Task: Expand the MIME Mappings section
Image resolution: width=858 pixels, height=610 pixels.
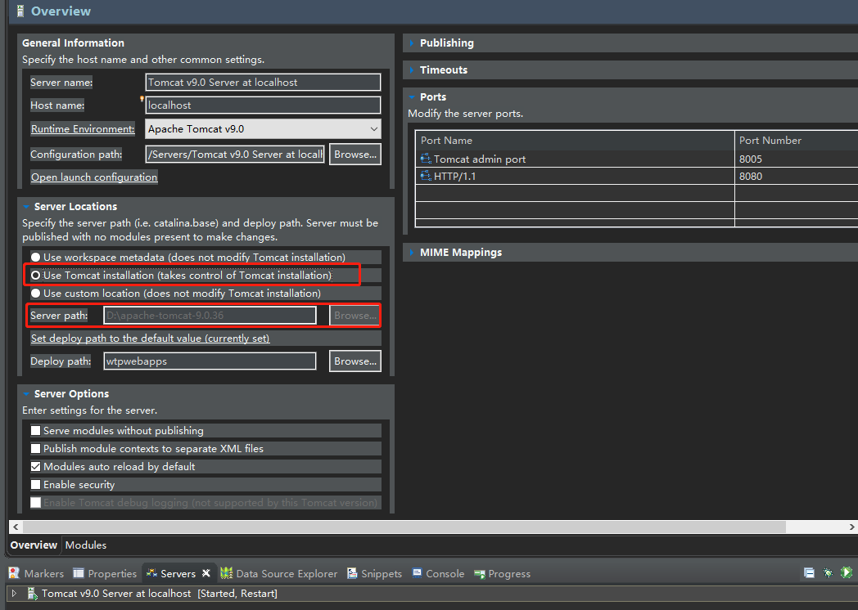Action: [x=412, y=253]
